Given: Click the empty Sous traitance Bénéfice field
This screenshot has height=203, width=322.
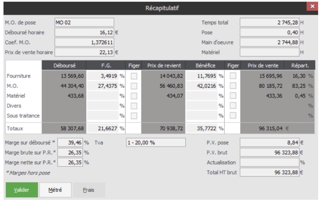Looking at the screenshot, I should [202, 116].
